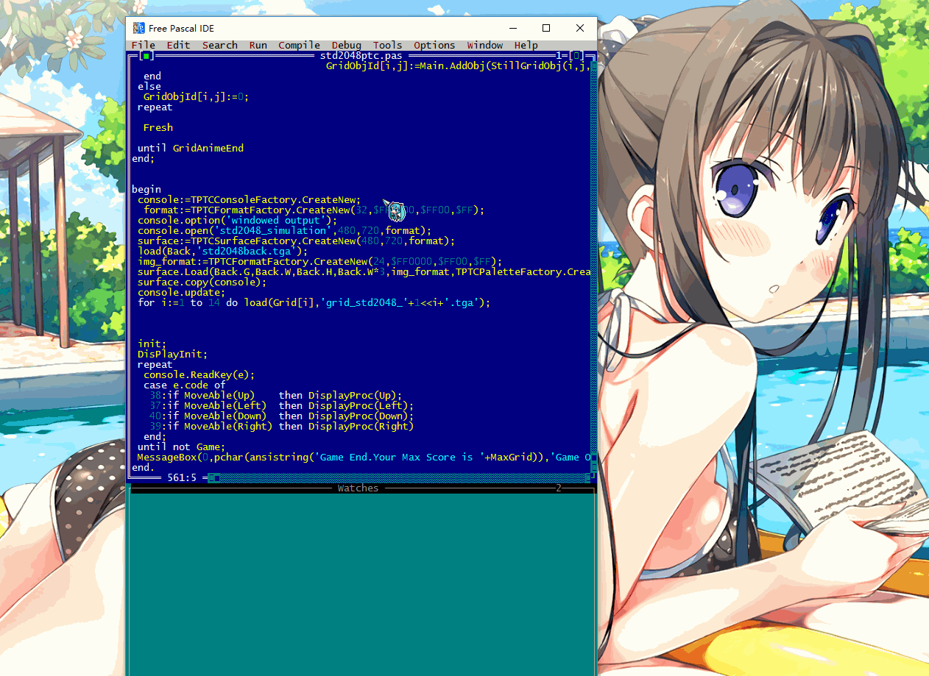Click the horizontal scrollbar right arrow in editor

[x=588, y=477]
